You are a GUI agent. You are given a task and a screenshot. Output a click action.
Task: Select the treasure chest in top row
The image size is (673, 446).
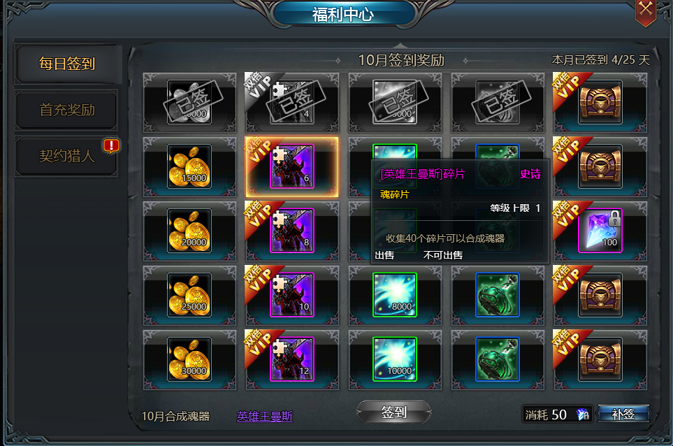point(600,102)
